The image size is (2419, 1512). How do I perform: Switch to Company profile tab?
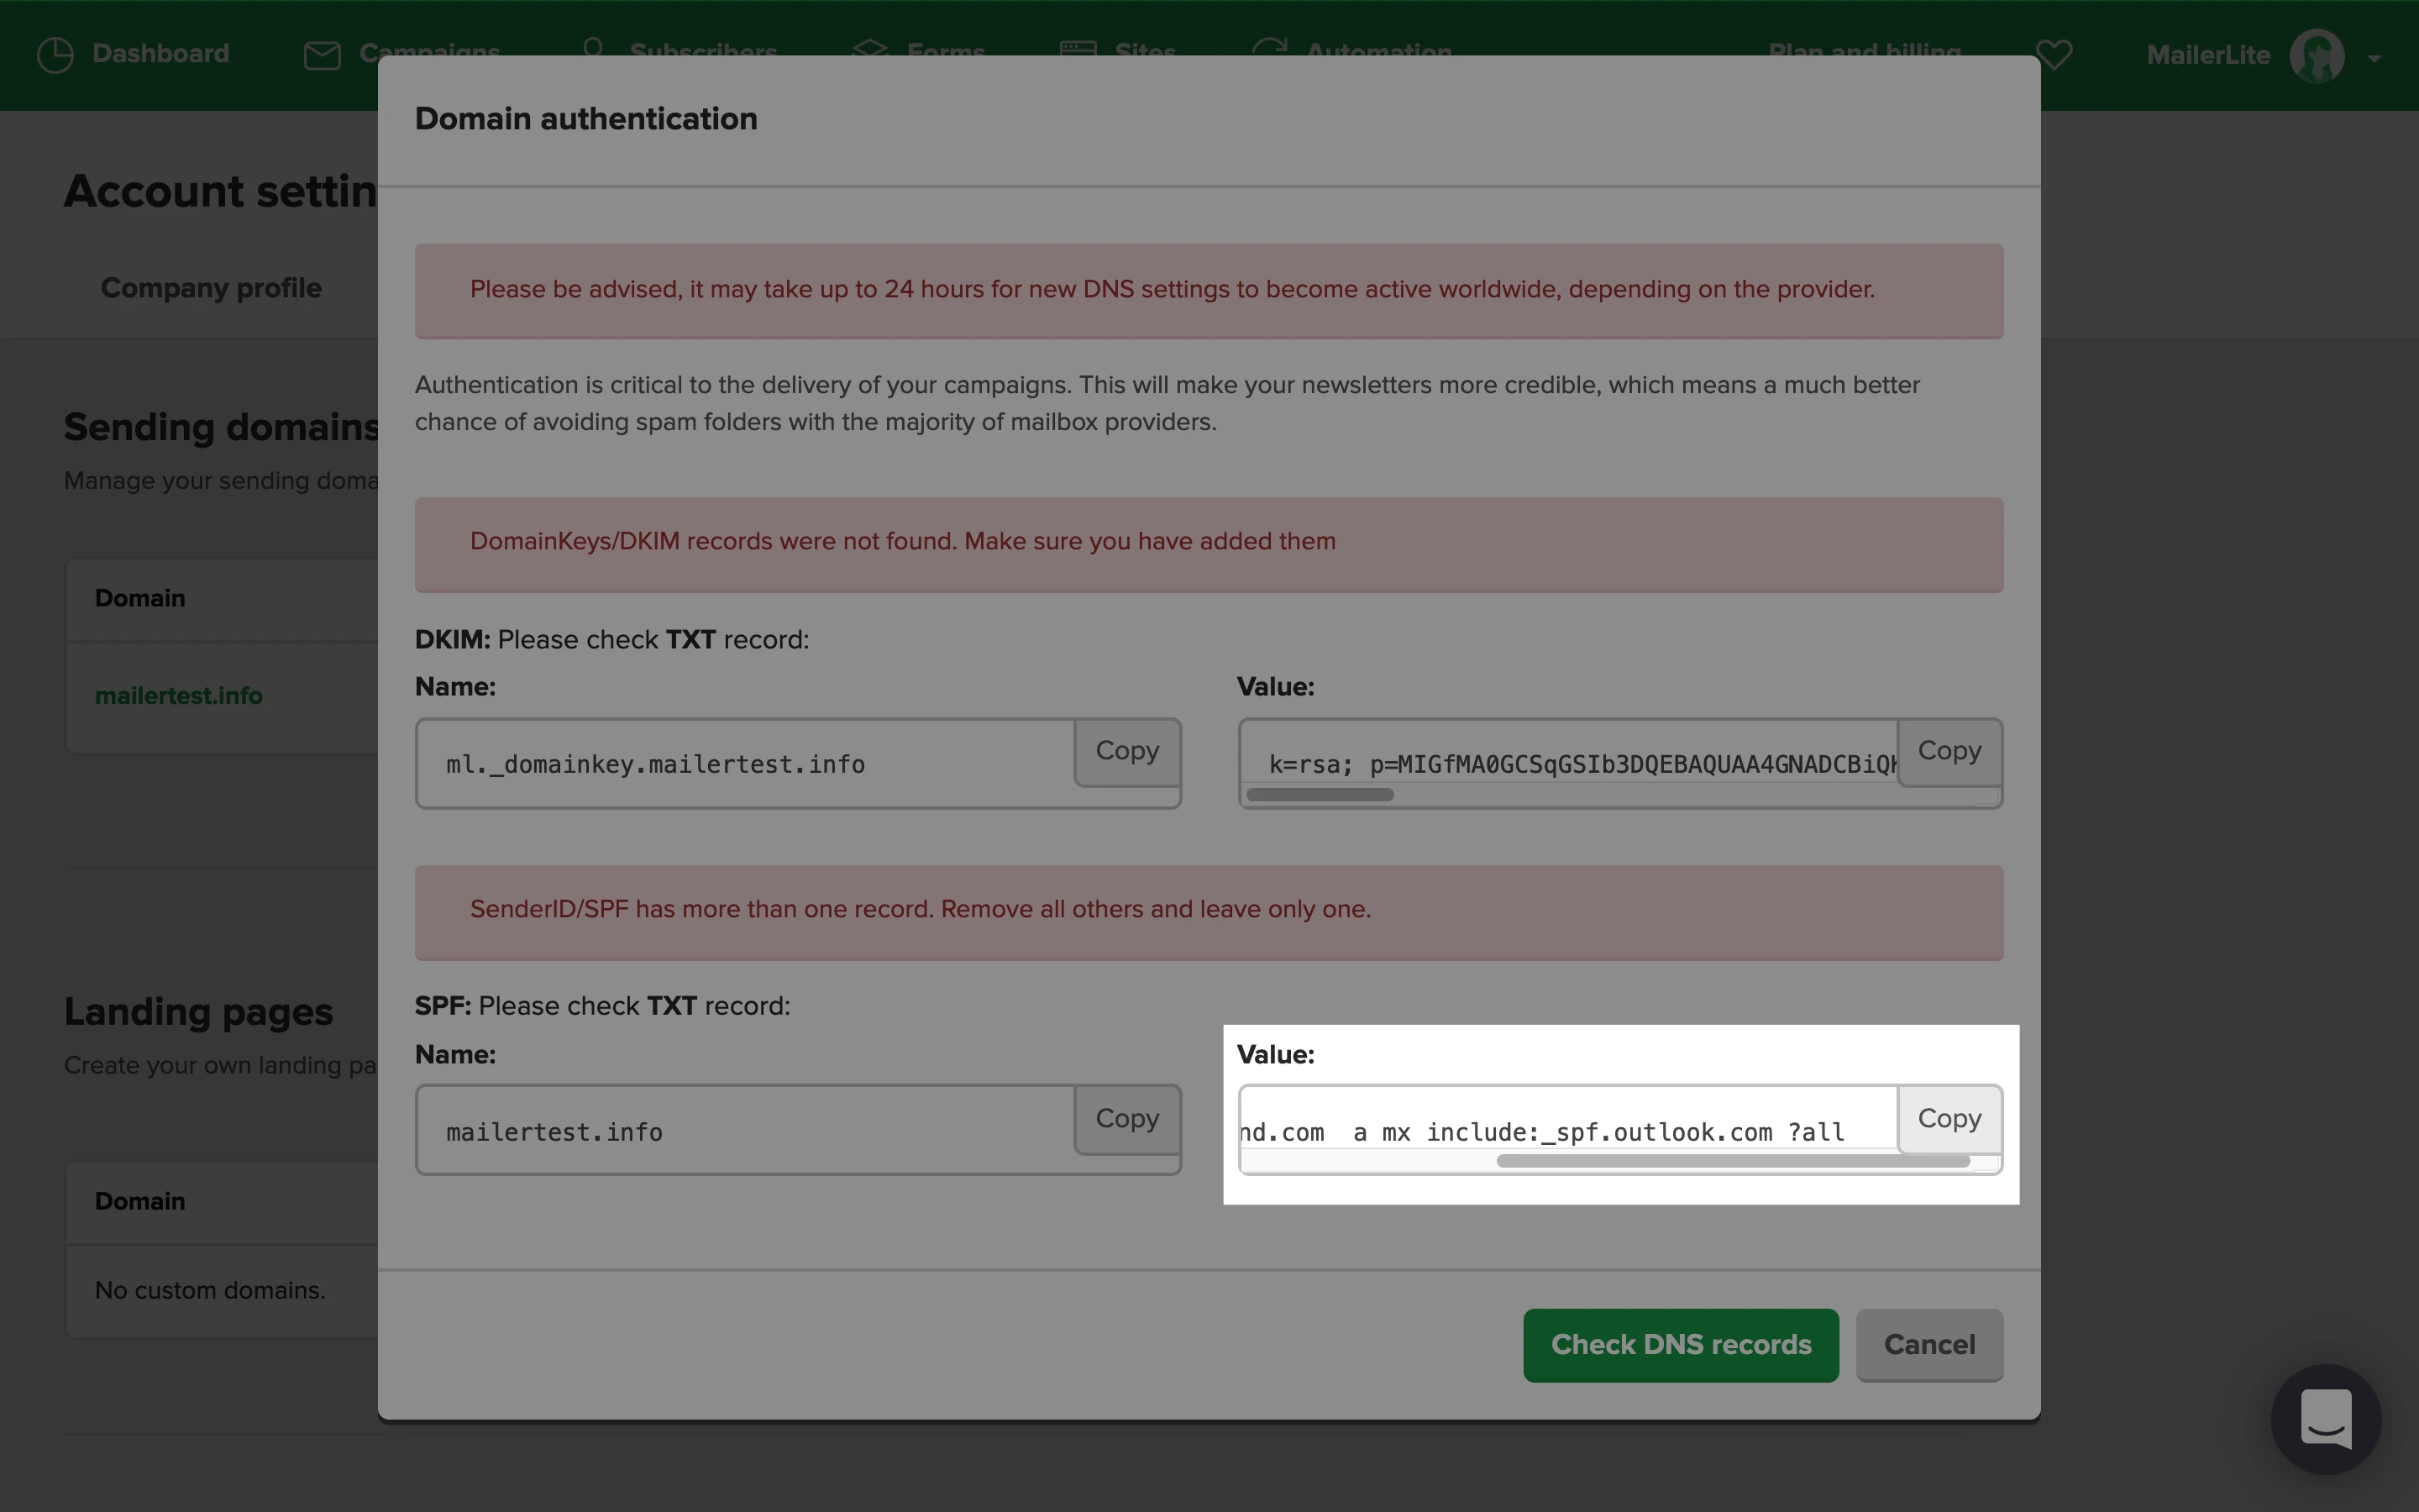pyautogui.click(x=211, y=288)
